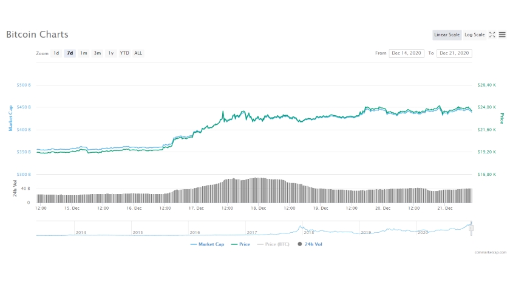The height and width of the screenshot is (291, 510).
Task: Set zoom to 1y
Action: [x=111, y=53]
